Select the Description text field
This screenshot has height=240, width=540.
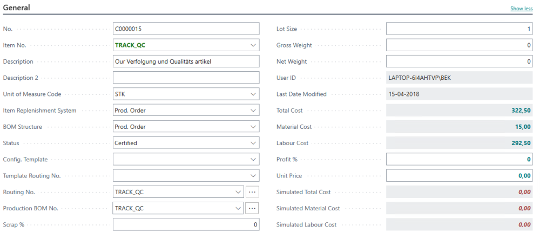coord(186,61)
